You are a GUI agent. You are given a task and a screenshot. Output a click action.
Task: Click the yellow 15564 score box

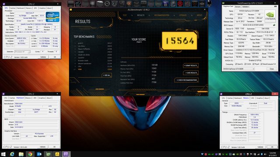179,41
